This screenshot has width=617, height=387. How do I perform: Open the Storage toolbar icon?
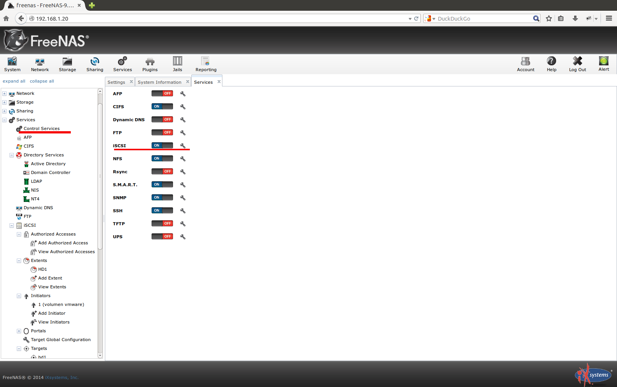pos(67,64)
